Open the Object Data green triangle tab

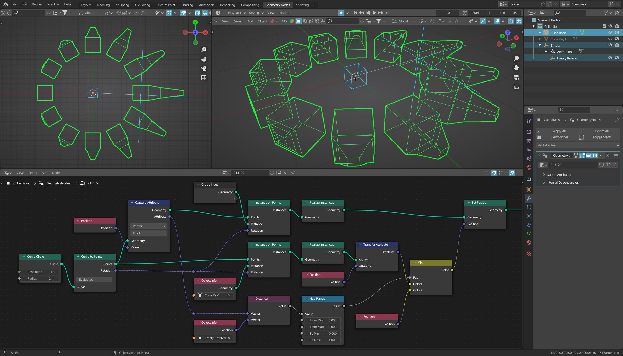[529, 234]
